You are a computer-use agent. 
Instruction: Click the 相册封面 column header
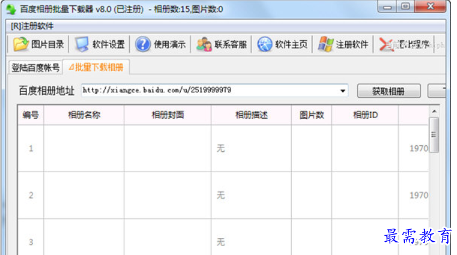tap(168, 115)
